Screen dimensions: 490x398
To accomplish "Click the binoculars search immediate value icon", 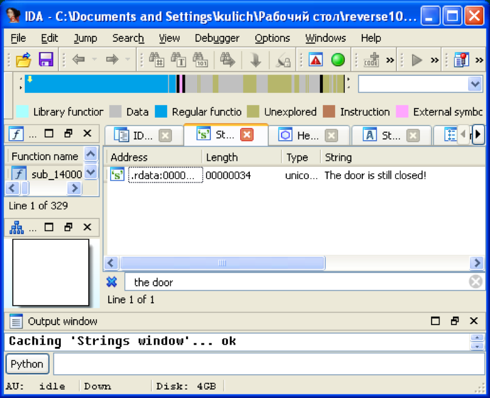I will pyautogui.click(x=157, y=59).
